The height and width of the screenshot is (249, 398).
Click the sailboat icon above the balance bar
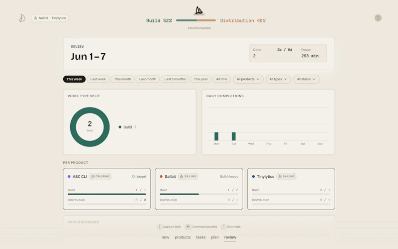pos(199,10)
